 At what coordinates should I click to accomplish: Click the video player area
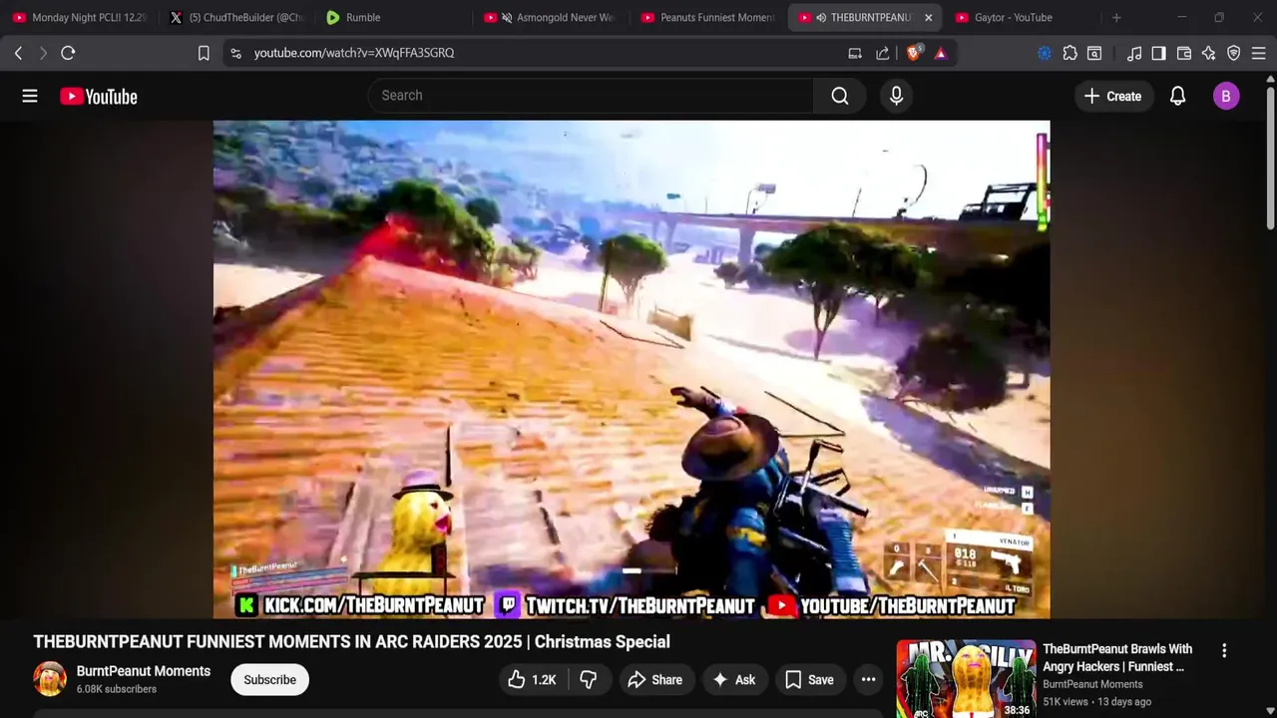coord(631,369)
